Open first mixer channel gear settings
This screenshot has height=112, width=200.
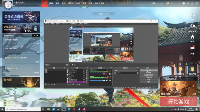[x=110, y=74]
